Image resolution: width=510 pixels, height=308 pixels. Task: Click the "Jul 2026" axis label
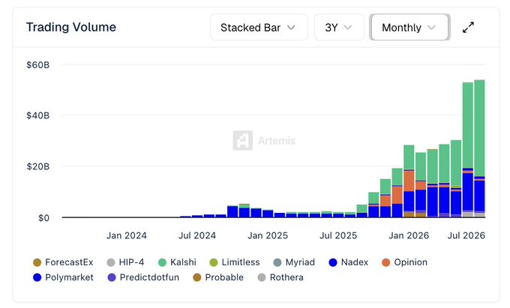466,235
